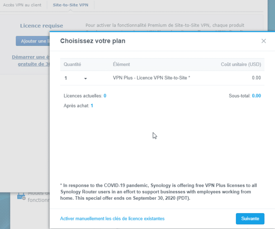Close the Choisissez votre plan dialog

264,41
